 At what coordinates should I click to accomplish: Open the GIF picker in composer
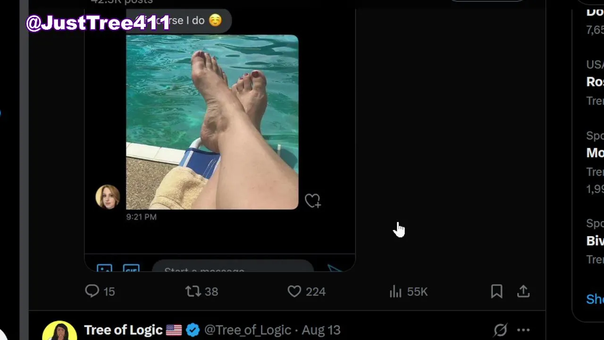tap(131, 269)
